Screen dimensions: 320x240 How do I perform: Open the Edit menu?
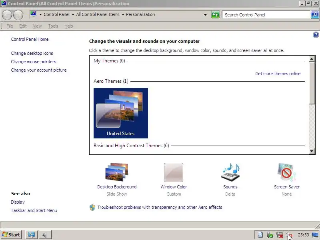coord(23,26)
